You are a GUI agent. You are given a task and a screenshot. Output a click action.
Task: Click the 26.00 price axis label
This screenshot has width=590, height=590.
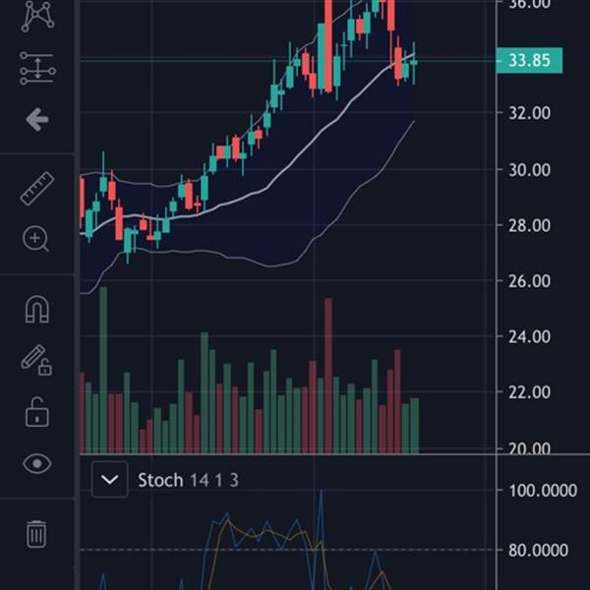pos(529,280)
